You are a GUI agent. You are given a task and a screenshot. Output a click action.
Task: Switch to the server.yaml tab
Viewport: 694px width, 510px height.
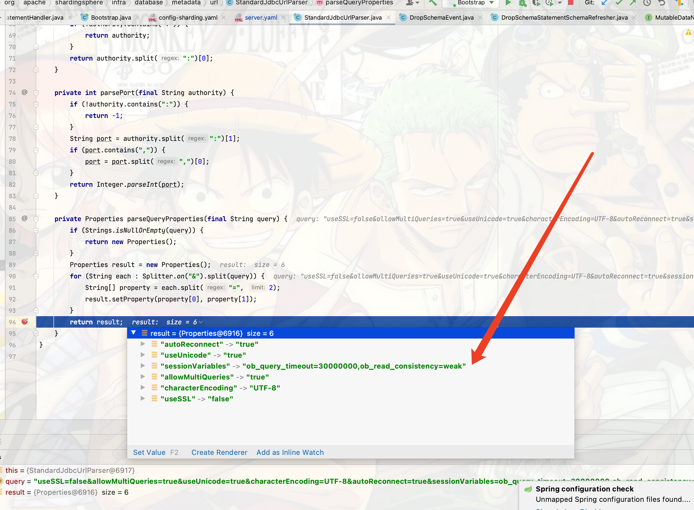261,17
